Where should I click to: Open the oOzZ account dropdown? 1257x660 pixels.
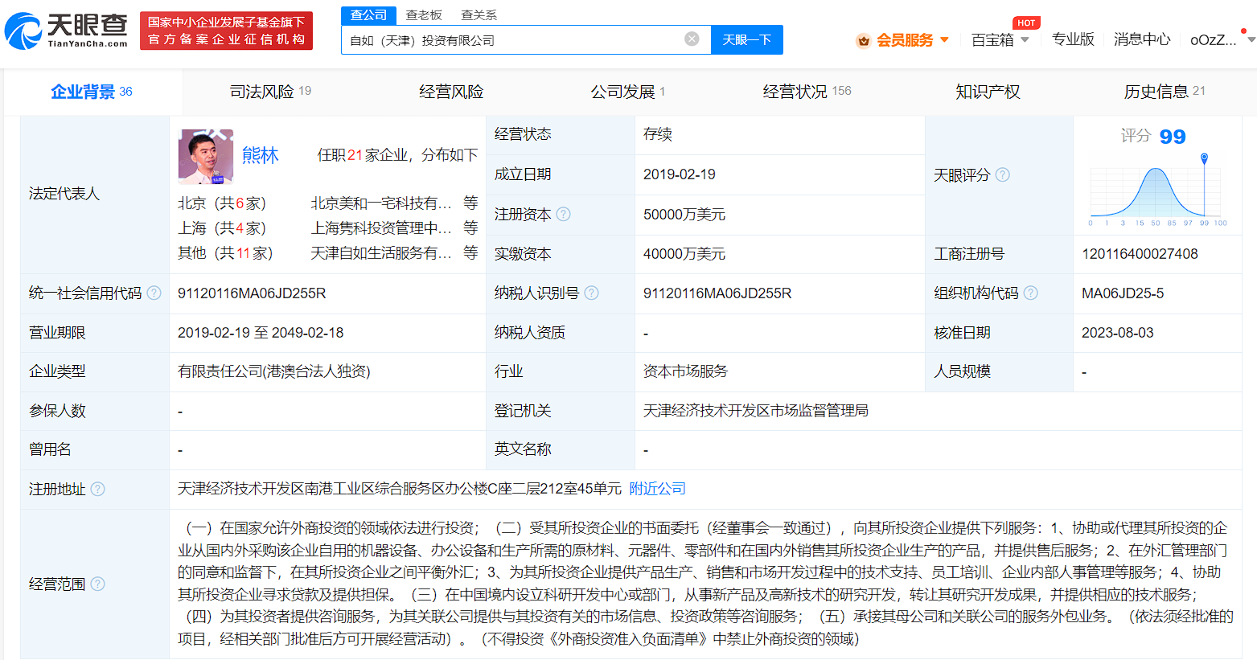tap(1217, 39)
